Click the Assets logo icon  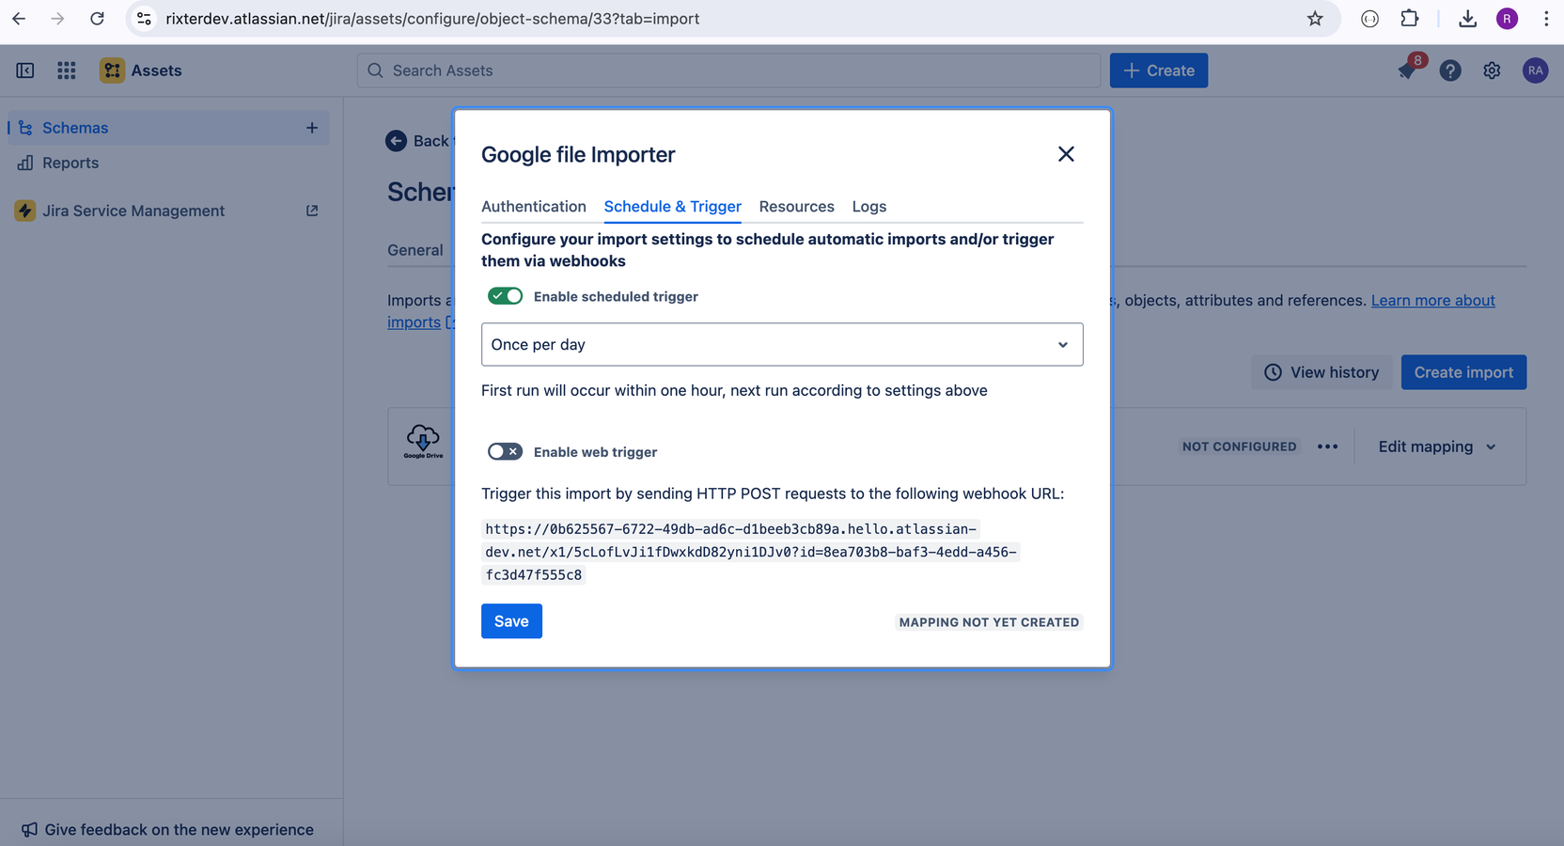pos(112,70)
